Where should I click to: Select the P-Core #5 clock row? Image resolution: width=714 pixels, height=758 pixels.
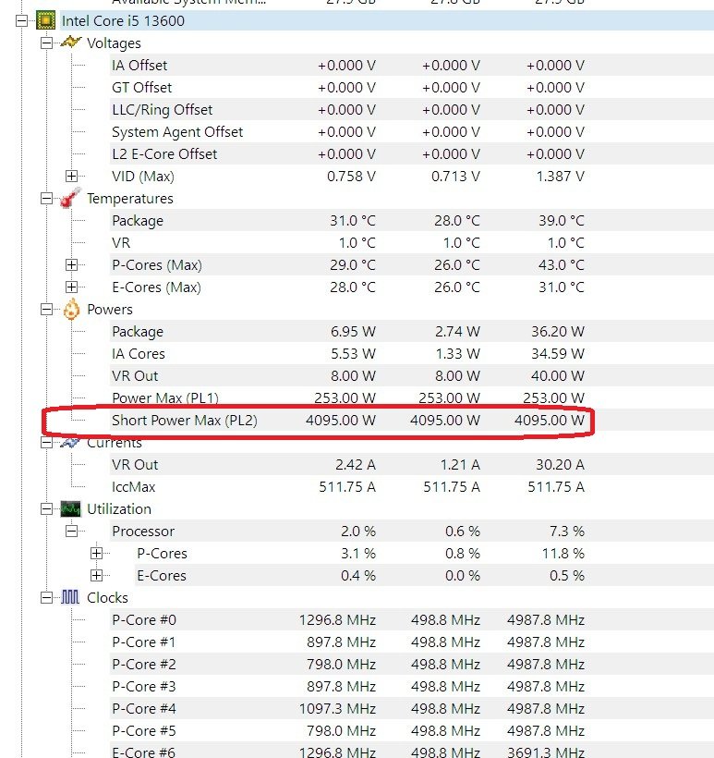tap(412, 731)
